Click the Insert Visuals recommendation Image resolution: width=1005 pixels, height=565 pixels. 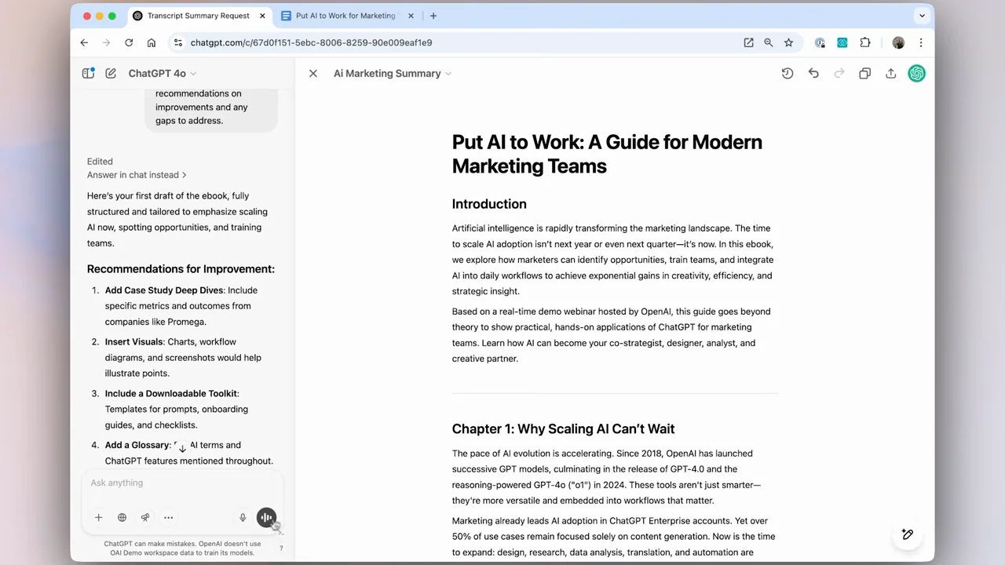point(133,342)
